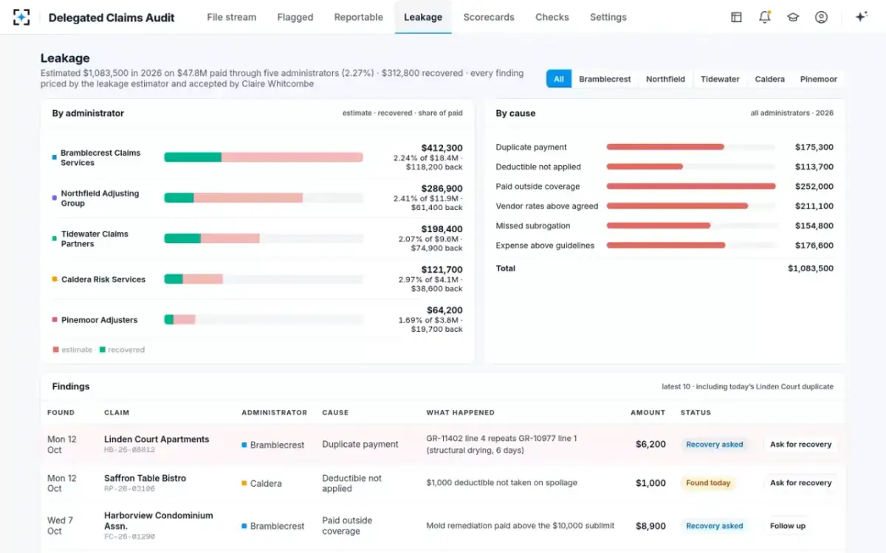Click the Found today status badge
This screenshot has width=886, height=553.
point(708,483)
